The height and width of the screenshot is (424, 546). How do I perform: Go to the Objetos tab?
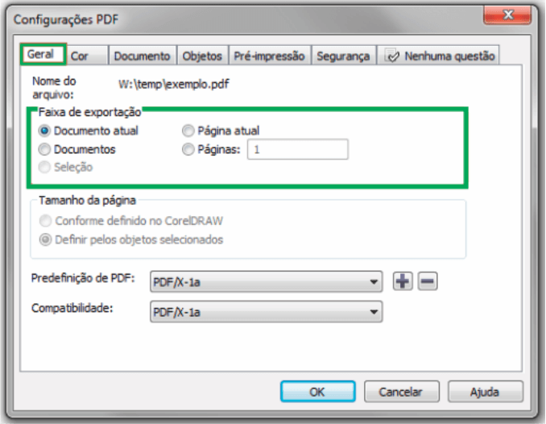(x=202, y=56)
